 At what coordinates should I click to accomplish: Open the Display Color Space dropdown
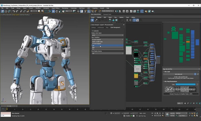click(107, 35)
